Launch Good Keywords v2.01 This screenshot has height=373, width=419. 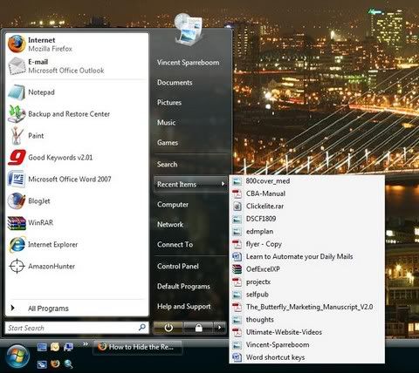pyautogui.click(x=77, y=158)
